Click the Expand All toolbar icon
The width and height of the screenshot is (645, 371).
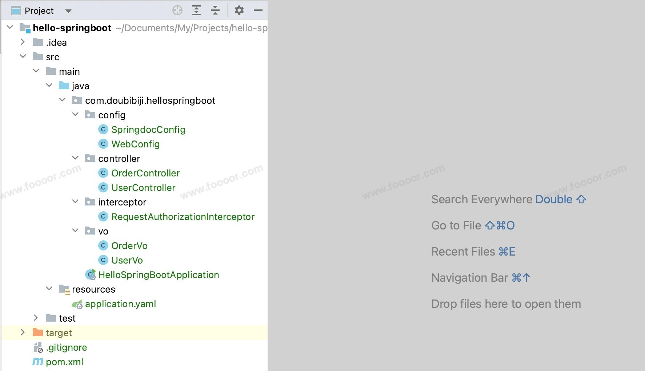tap(196, 11)
